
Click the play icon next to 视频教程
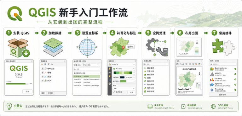click(183, 107)
